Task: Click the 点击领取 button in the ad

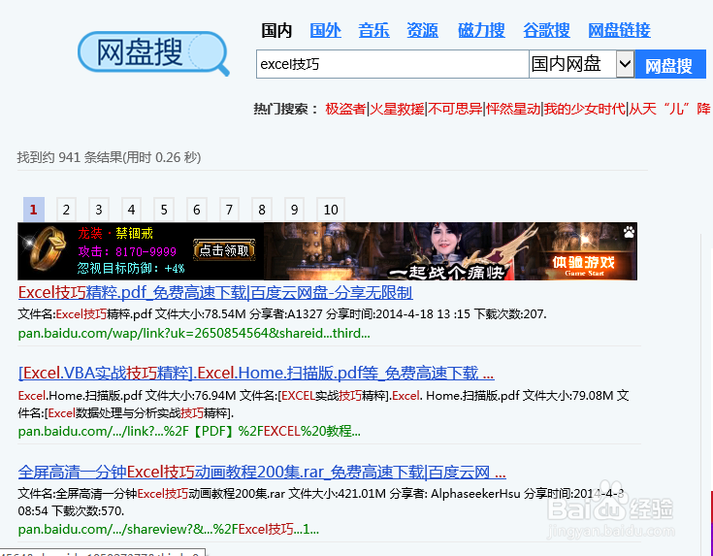Action: point(224,250)
